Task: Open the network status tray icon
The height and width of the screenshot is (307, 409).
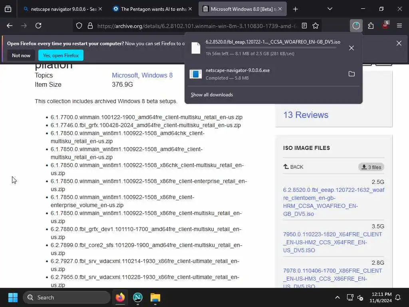Action: [350, 297]
